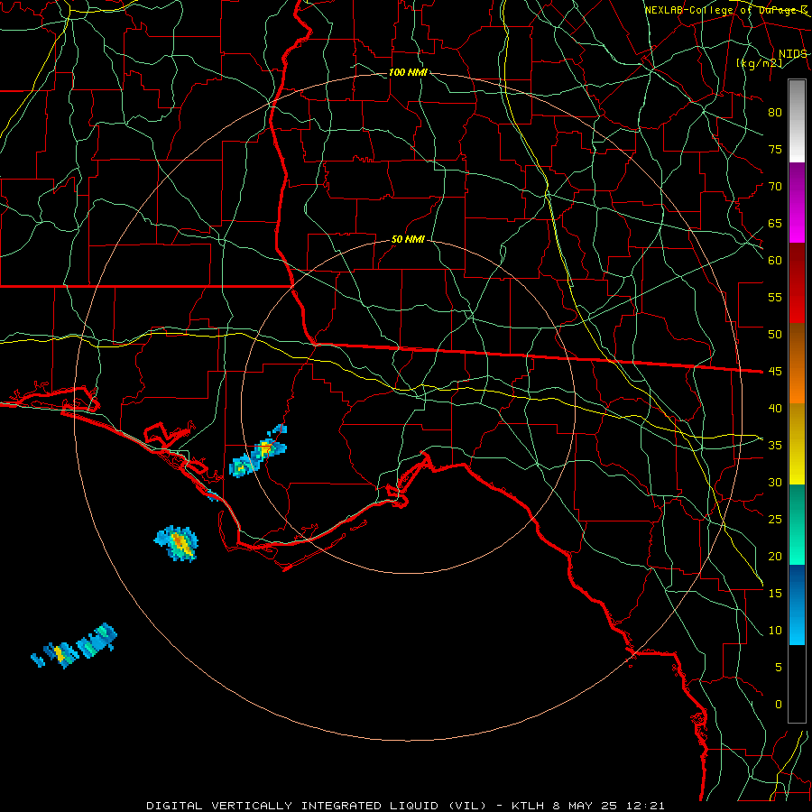
Task: Click the round isolated echo over the Gulf
Action: coord(177,543)
